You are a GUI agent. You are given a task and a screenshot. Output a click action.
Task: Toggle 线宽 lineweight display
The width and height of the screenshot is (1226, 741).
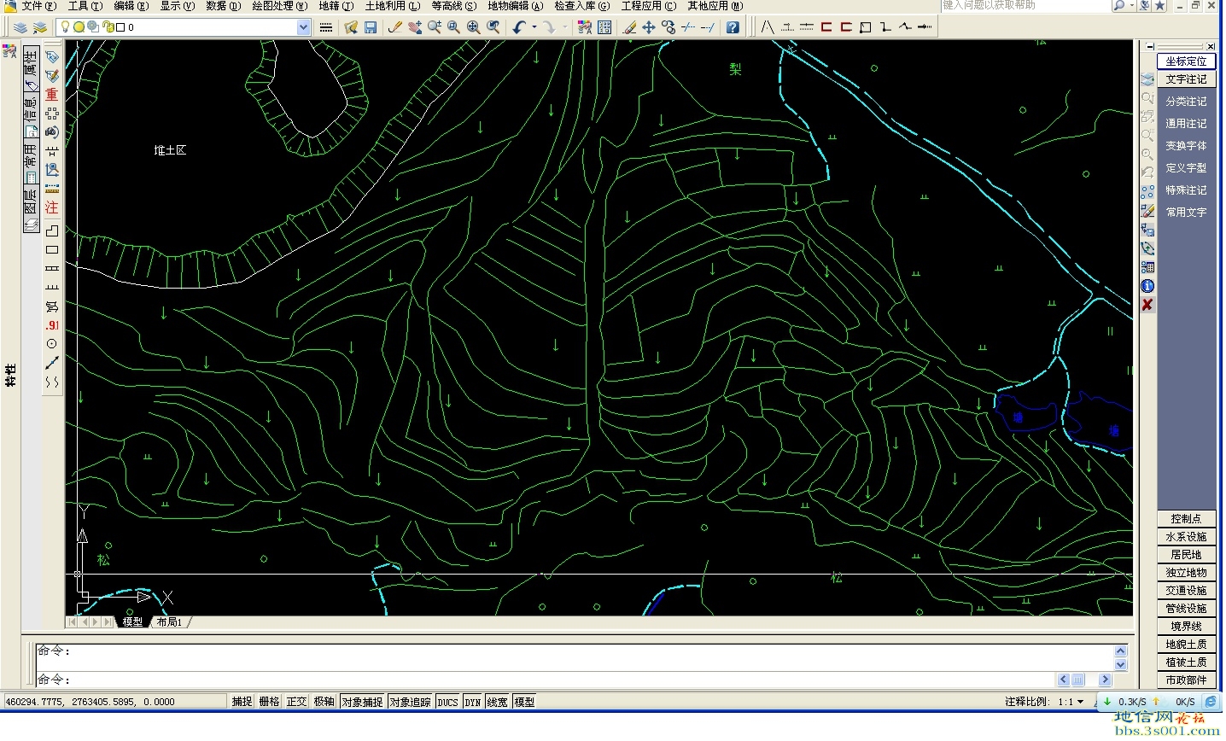[498, 702]
